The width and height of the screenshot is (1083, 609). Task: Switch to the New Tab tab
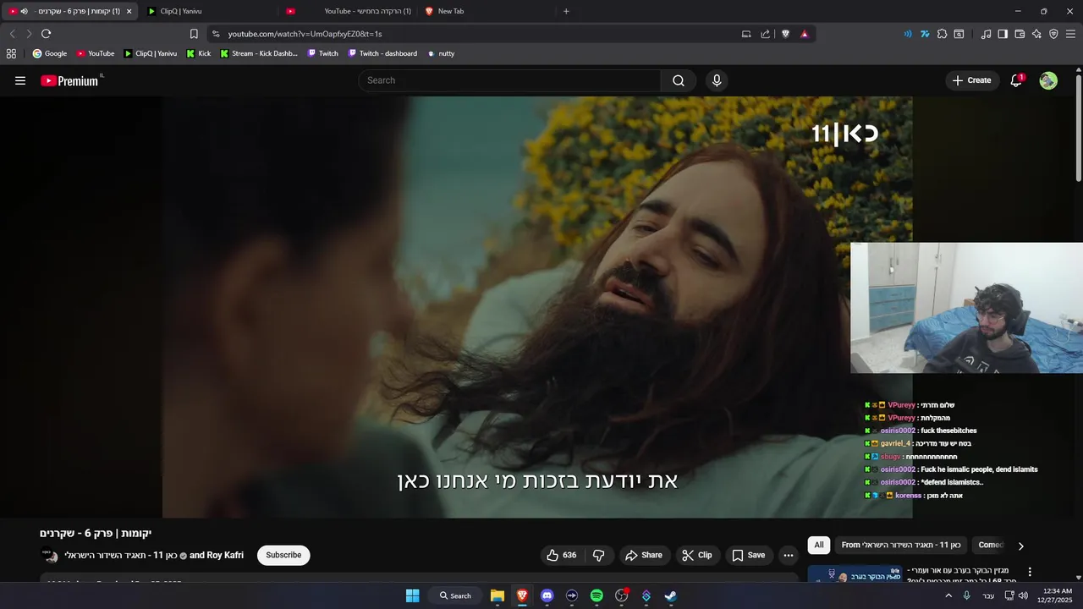tap(487, 11)
